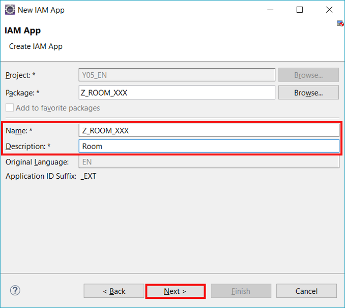Click the < Back button
Viewport: 345px width, 308px height.
pyautogui.click(x=114, y=291)
